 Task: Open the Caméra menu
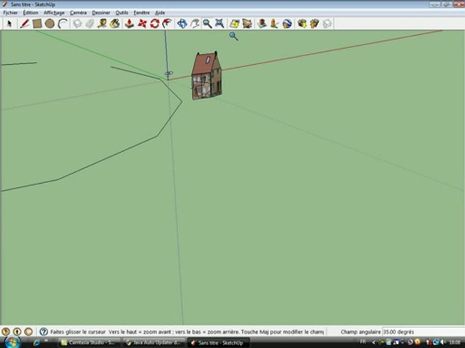click(78, 13)
